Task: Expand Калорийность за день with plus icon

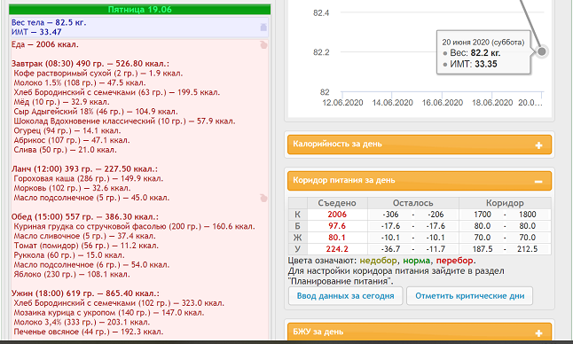Action: (x=538, y=145)
